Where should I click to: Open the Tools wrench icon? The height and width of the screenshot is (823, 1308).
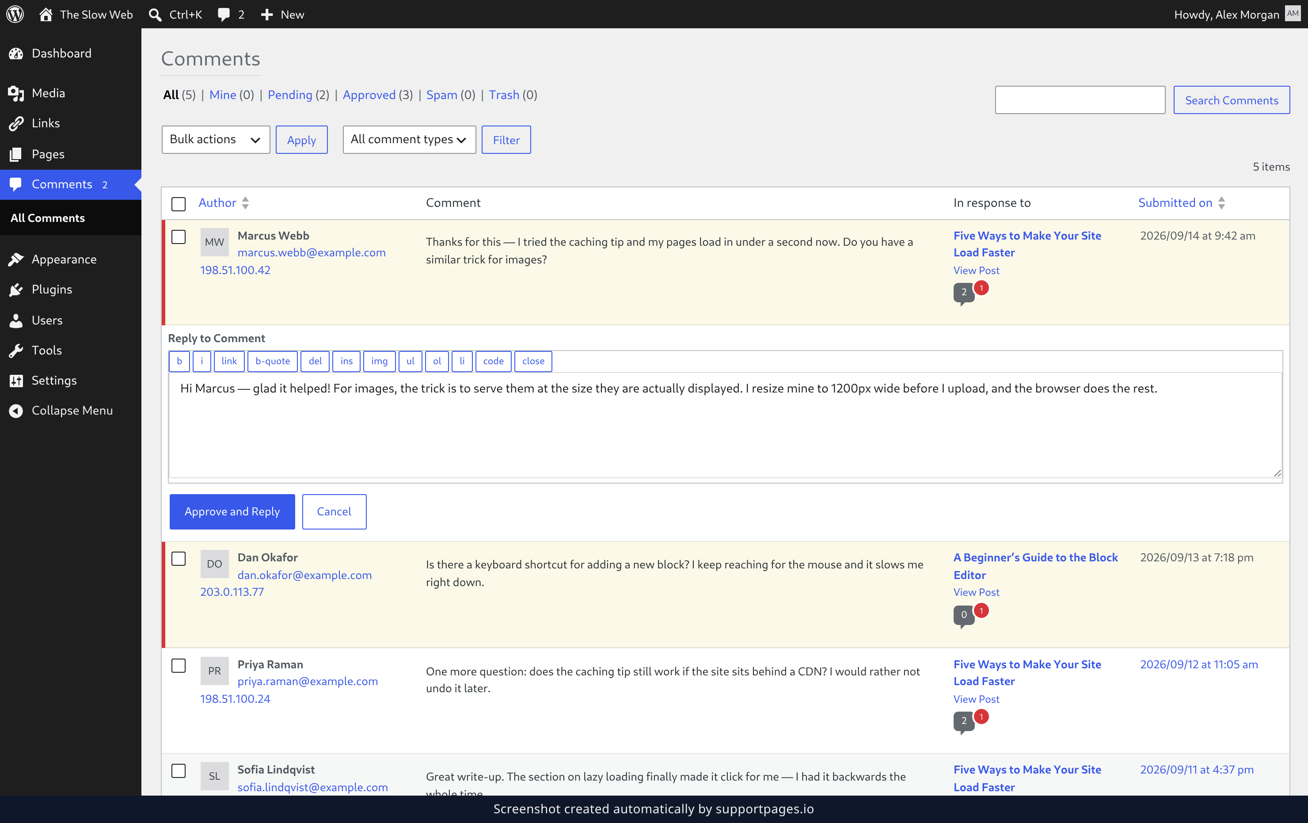(x=16, y=351)
